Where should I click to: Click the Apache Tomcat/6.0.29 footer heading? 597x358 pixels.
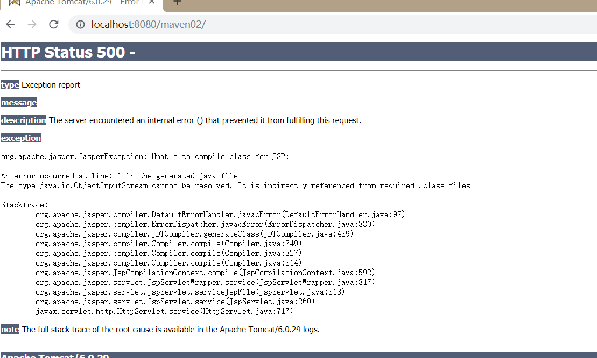[55, 356]
